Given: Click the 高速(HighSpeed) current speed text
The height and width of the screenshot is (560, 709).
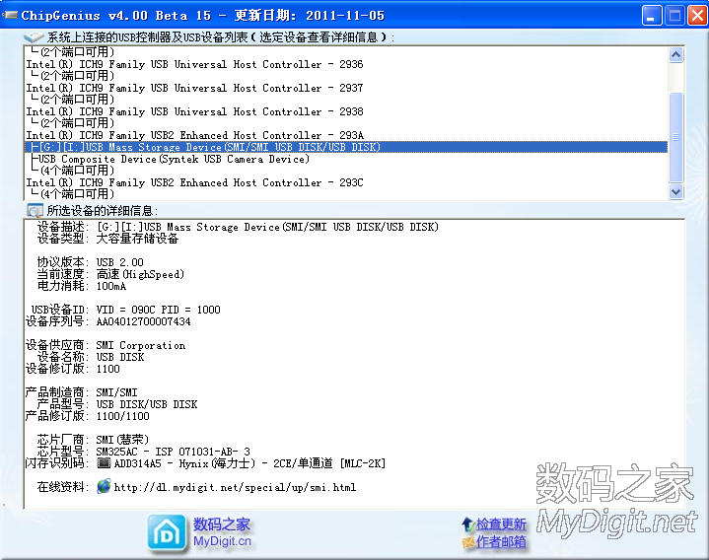Looking at the screenshot, I should click(140, 274).
